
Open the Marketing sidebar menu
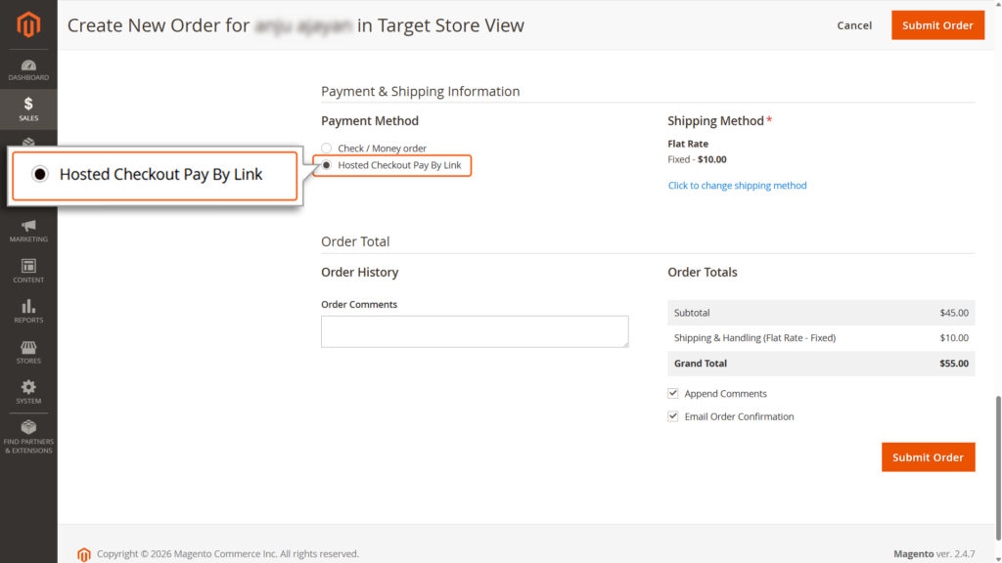[x=28, y=229]
